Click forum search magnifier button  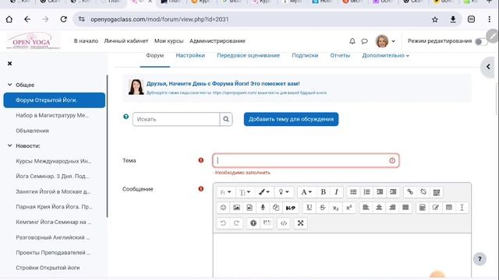click(x=226, y=119)
